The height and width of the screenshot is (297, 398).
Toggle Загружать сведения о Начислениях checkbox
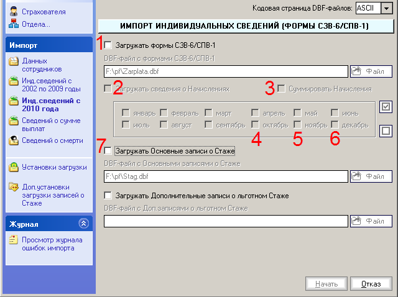108,88
